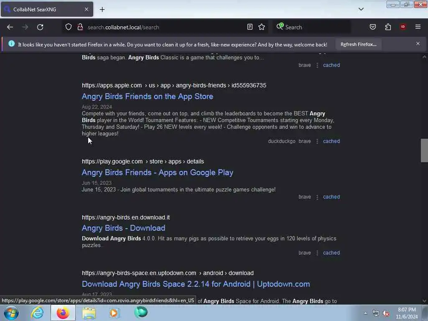
Task: Open the Windows Start menu
Action: pos(11,313)
